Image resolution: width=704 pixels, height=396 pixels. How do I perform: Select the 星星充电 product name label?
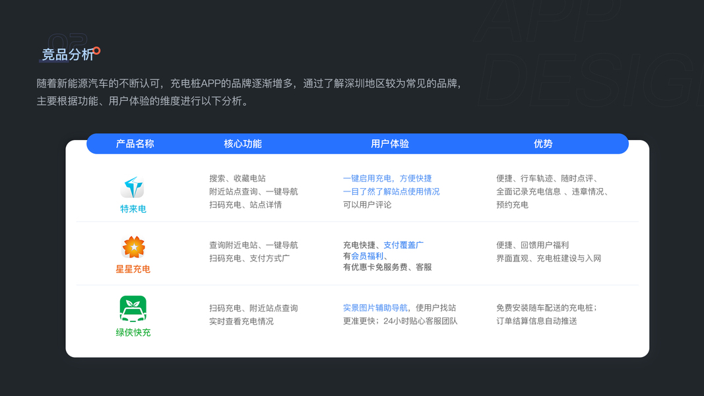click(x=133, y=269)
